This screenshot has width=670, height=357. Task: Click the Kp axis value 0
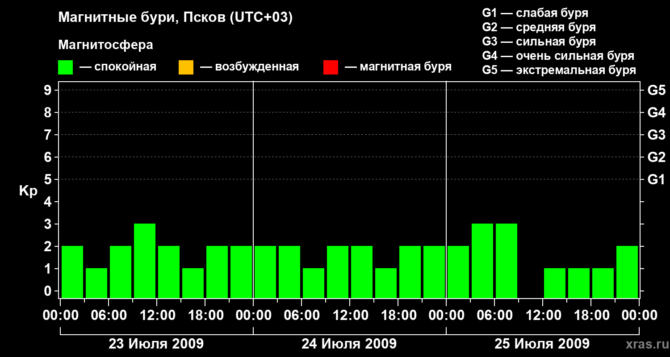coord(49,291)
